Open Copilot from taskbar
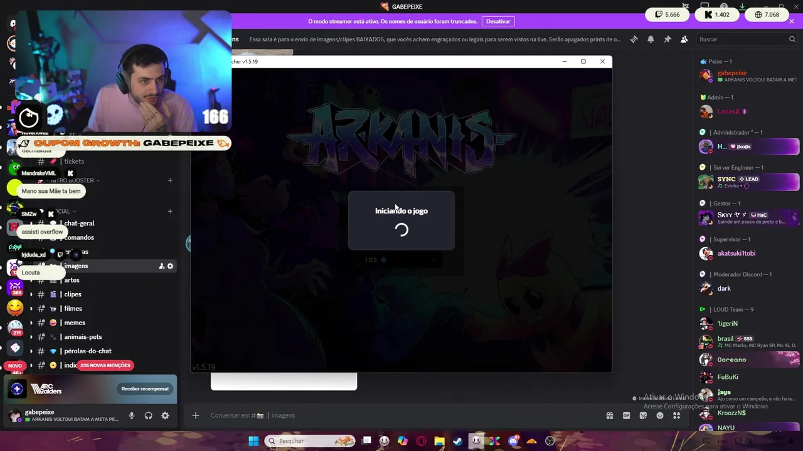 click(x=403, y=441)
